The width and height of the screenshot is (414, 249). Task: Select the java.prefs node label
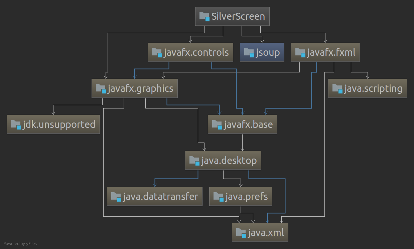click(x=247, y=197)
